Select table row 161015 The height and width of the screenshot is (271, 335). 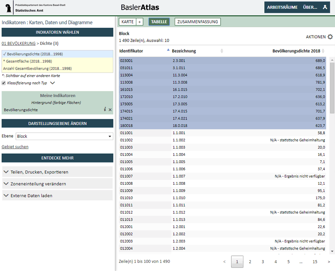pyautogui.click(x=222, y=90)
